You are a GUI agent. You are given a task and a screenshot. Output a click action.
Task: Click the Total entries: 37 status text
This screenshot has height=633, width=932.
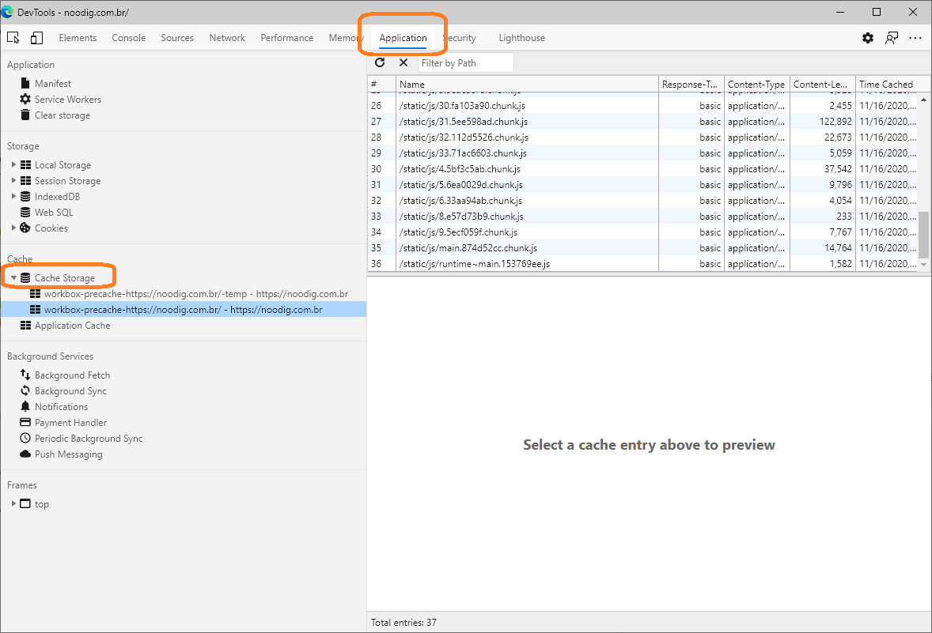pos(403,622)
